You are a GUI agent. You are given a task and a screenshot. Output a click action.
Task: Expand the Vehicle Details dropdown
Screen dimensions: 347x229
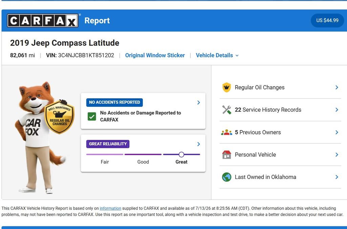(217, 55)
